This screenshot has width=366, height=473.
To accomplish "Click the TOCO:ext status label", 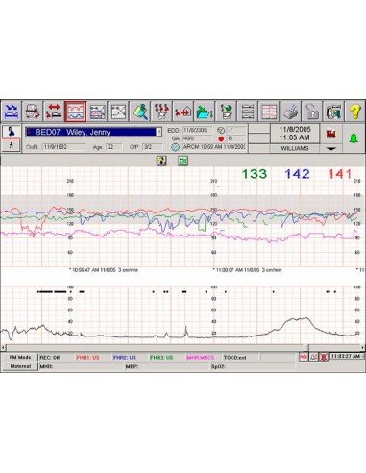I will click(x=235, y=358).
